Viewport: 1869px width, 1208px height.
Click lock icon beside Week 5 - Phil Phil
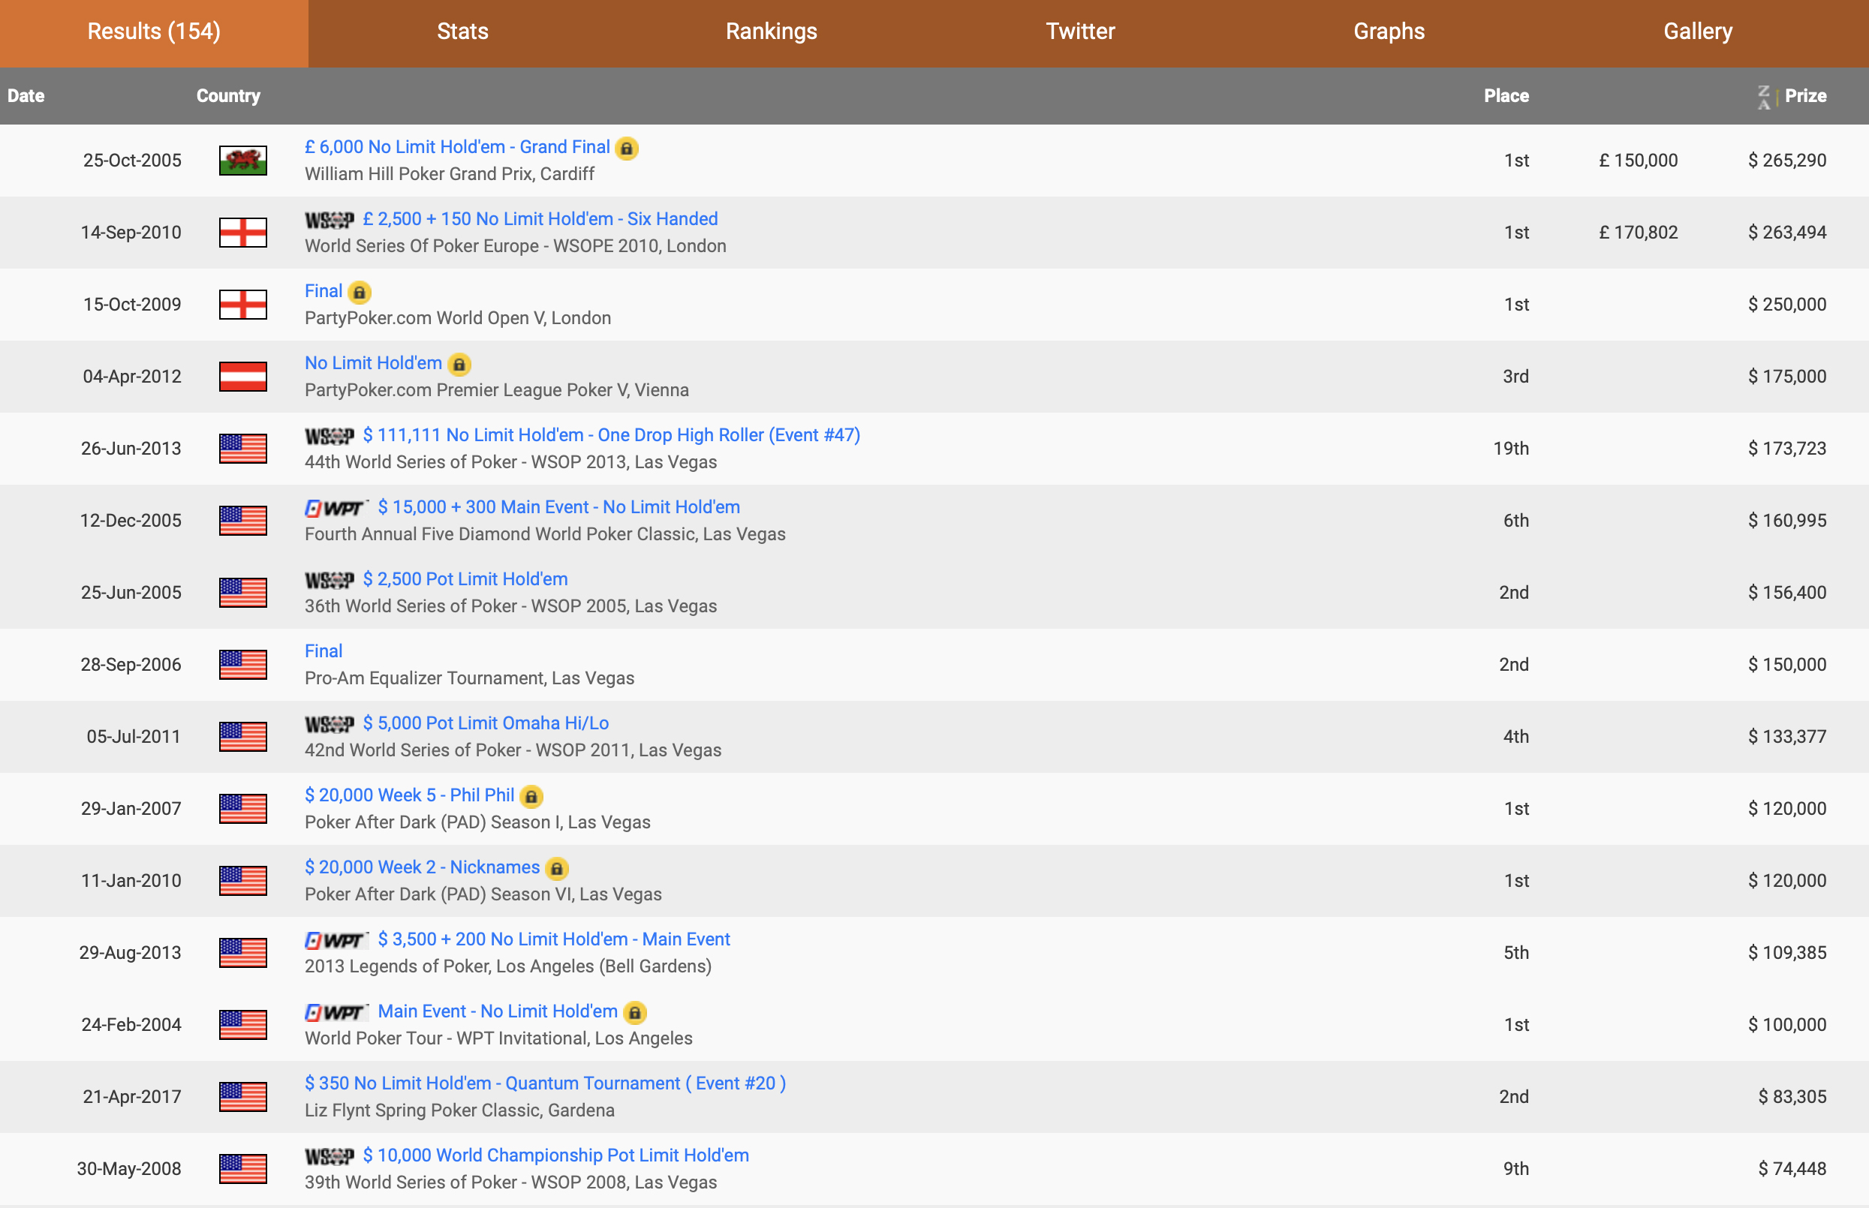click(531, 797)
